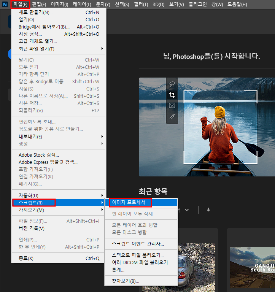Open the recent file thumbnail showing a car
This screenshot has height=292, width=275.
pyautogui.click(x=196, y=268)
